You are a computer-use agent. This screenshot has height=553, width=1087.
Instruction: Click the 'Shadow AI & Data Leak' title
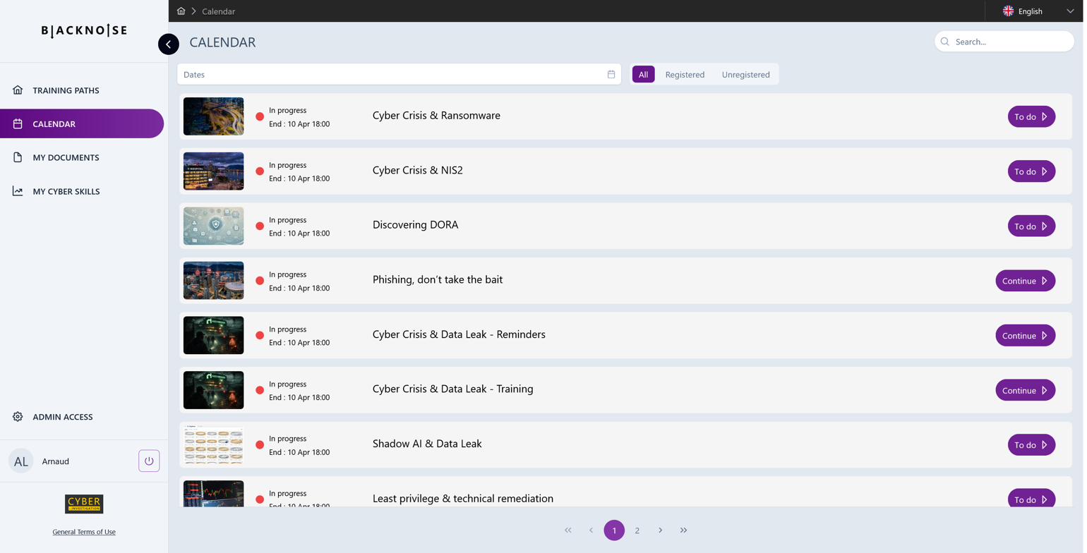[x=427, y=444]
